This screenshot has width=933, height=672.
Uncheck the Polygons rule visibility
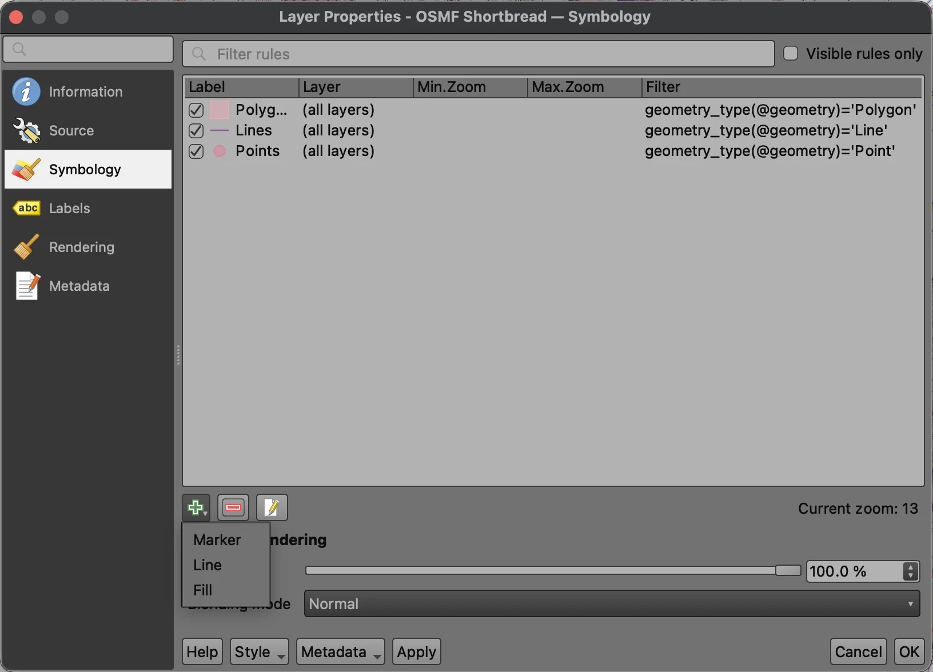click(x=196, y=110)
